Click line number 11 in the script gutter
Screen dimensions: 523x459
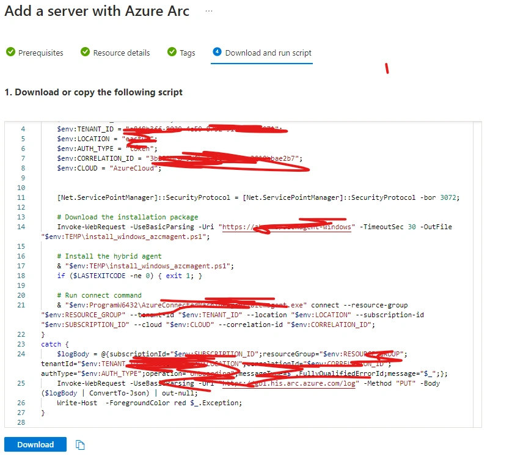[21, 197]
